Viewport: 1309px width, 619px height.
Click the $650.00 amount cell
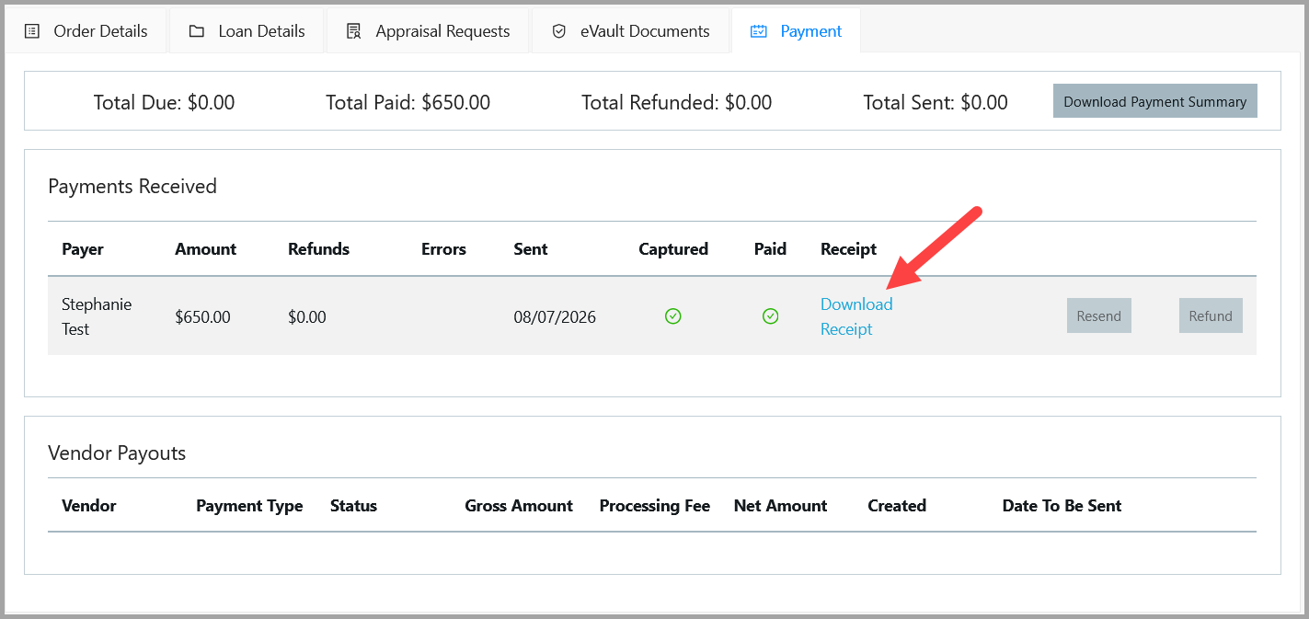202,317
